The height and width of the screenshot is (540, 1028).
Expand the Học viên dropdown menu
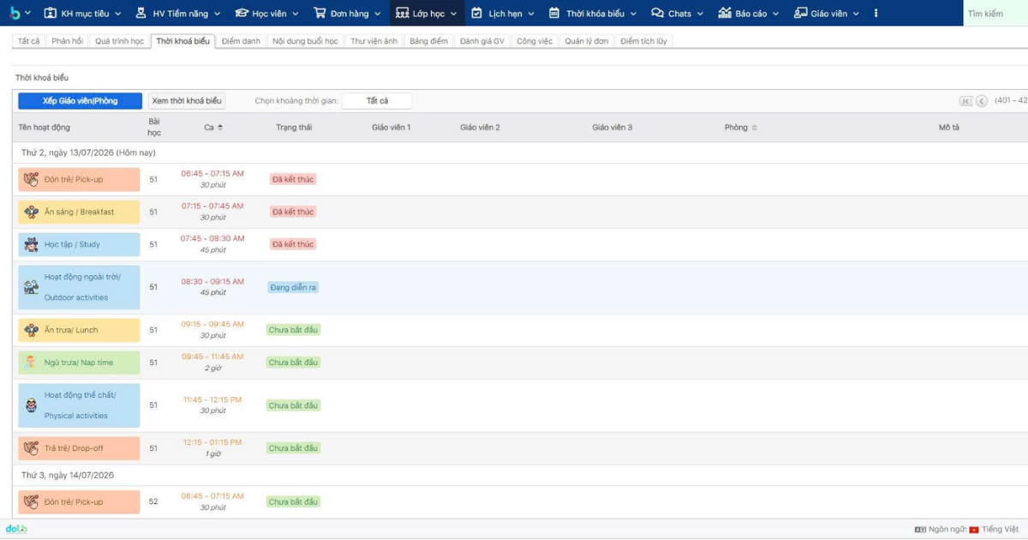tap(267, 14)
